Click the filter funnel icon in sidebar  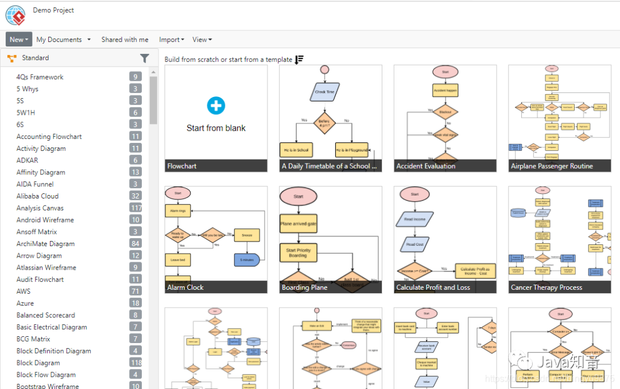[x=145, y=58]
